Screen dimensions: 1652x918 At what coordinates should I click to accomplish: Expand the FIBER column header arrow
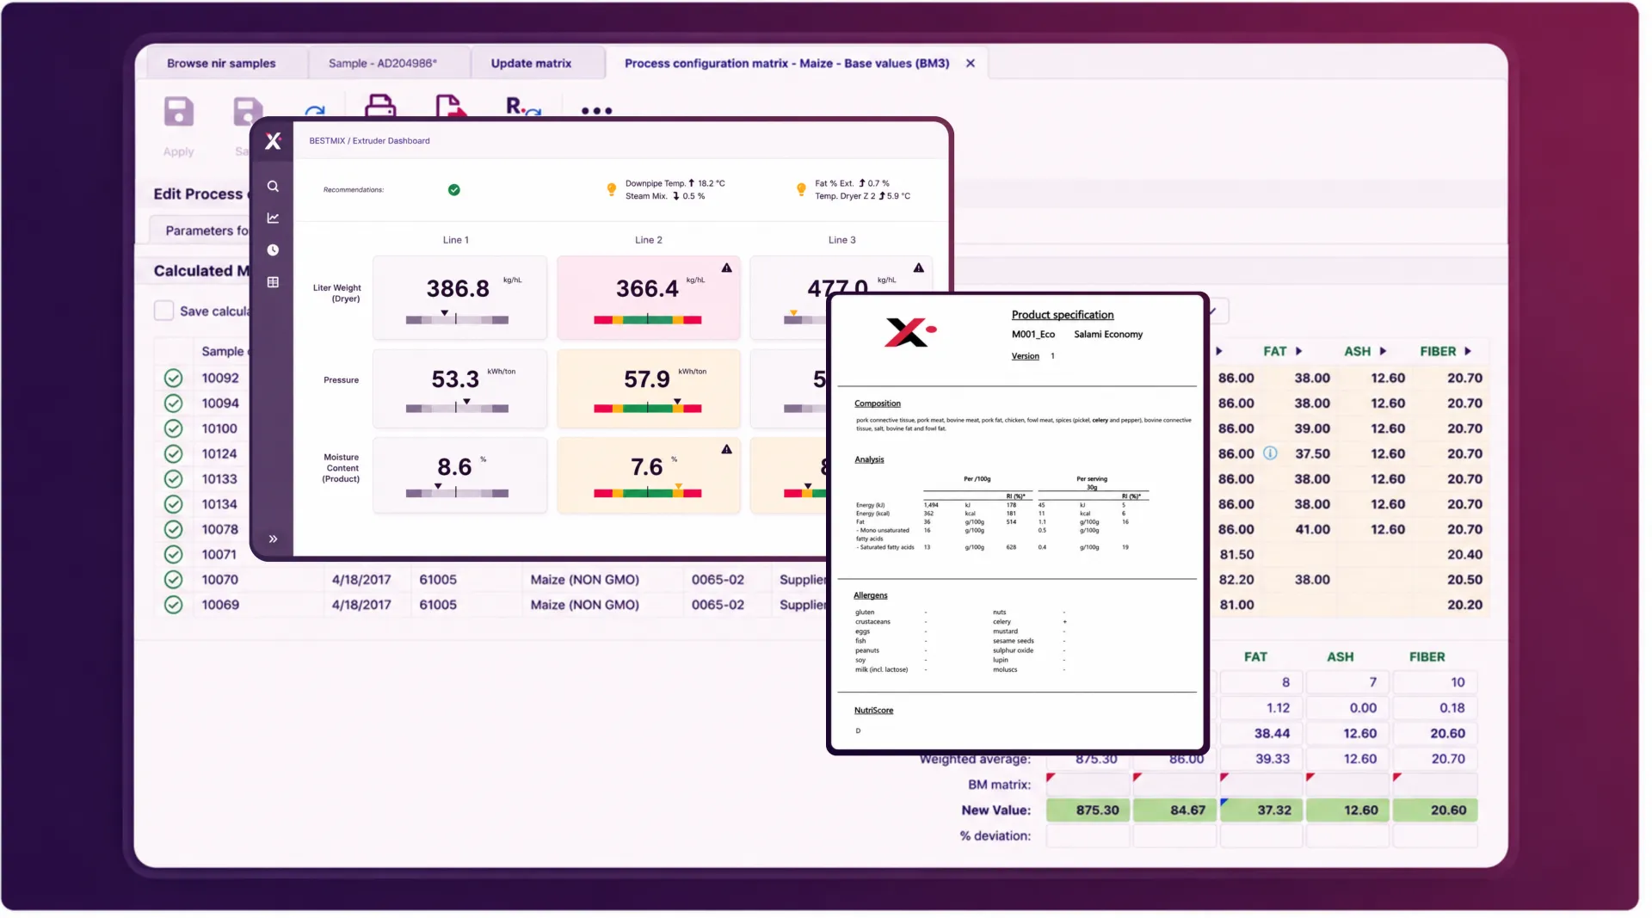pos(1467,351)
